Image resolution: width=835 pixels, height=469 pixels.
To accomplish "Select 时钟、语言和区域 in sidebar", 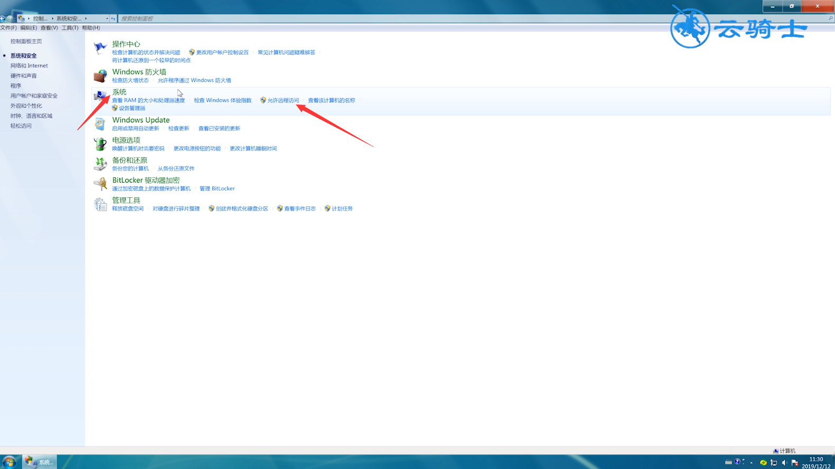I will (x=31, y=116).
